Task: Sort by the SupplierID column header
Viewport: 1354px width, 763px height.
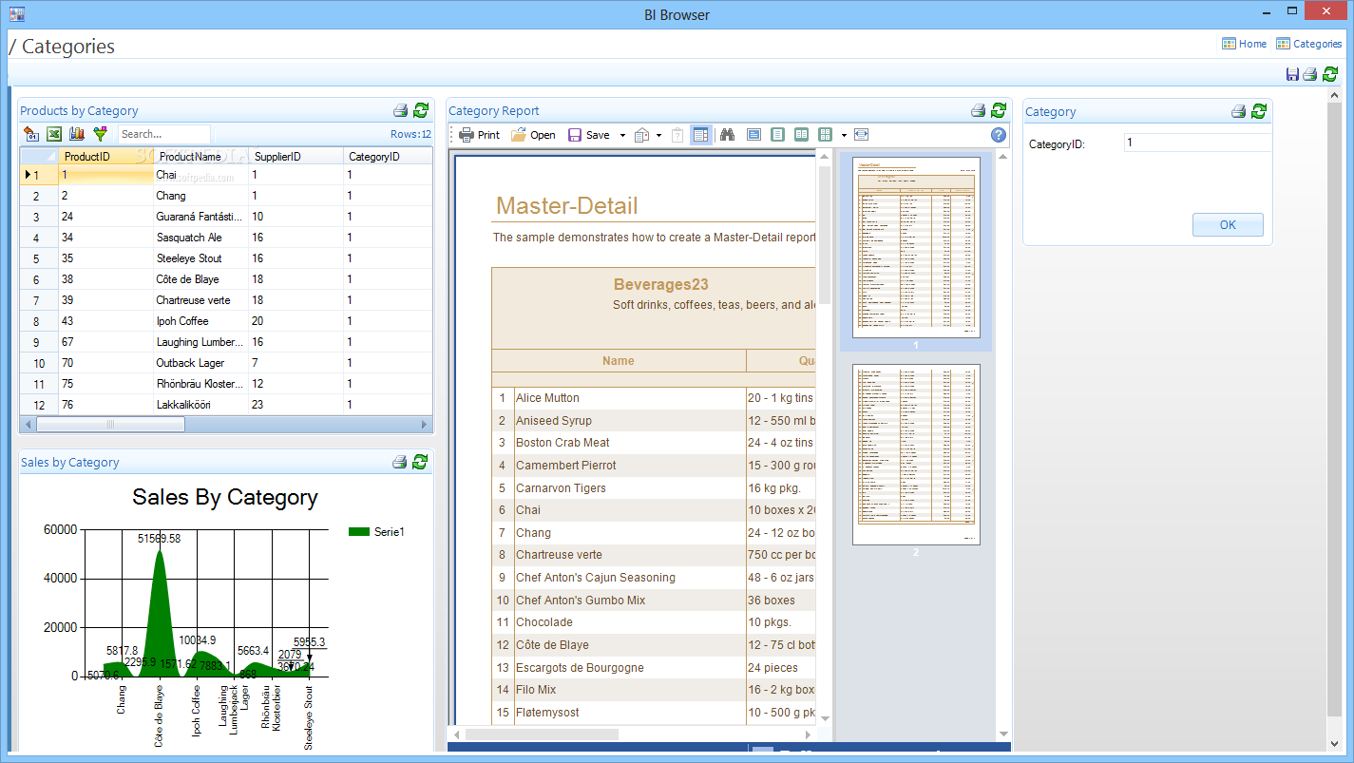Action: click(296, 156)
